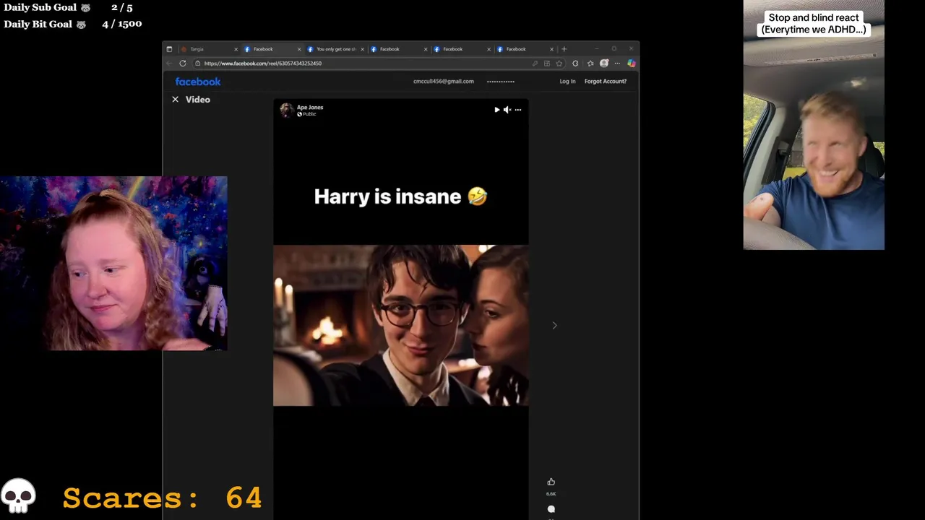Click the facebook logo
The image size is (925, 520).
pos(198,82)
